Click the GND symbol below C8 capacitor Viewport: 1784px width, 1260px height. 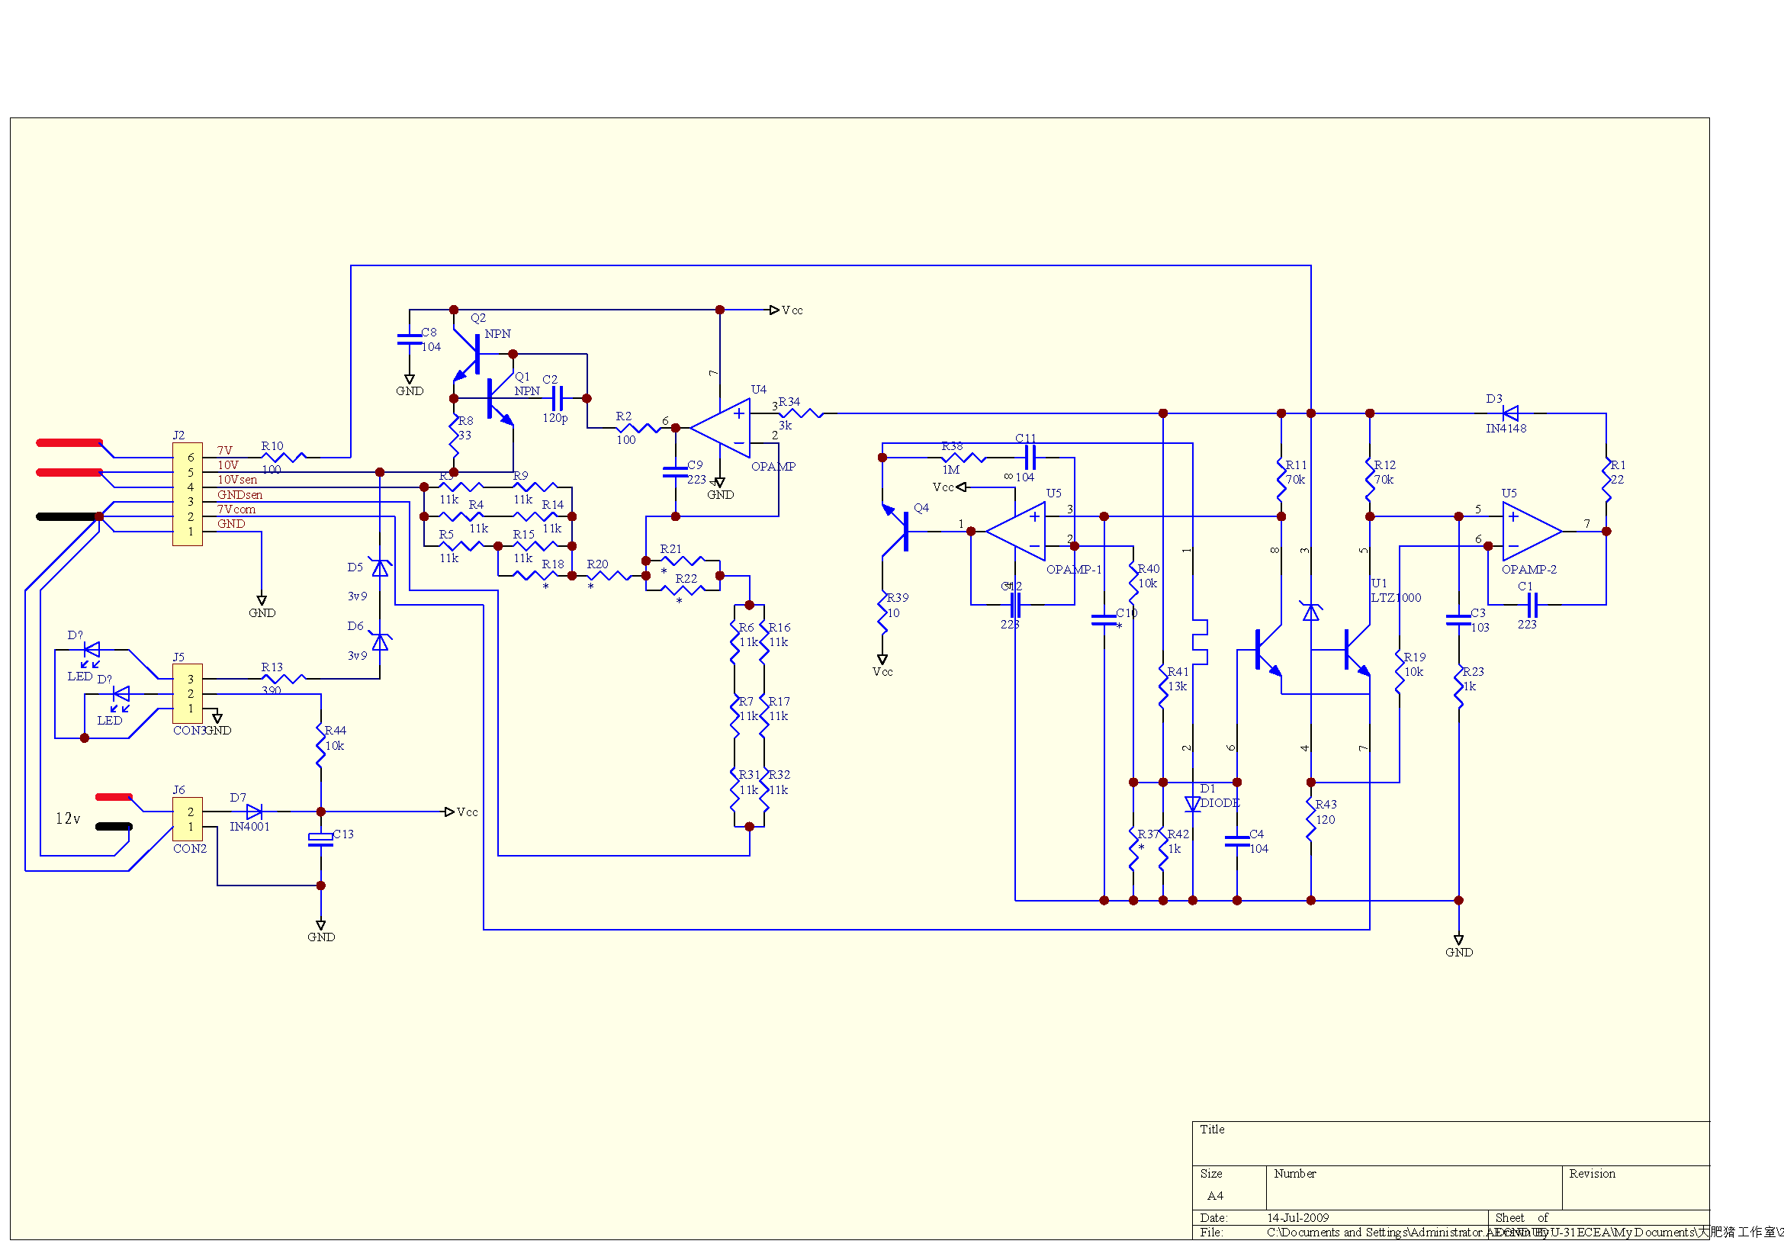pos(410,385)
